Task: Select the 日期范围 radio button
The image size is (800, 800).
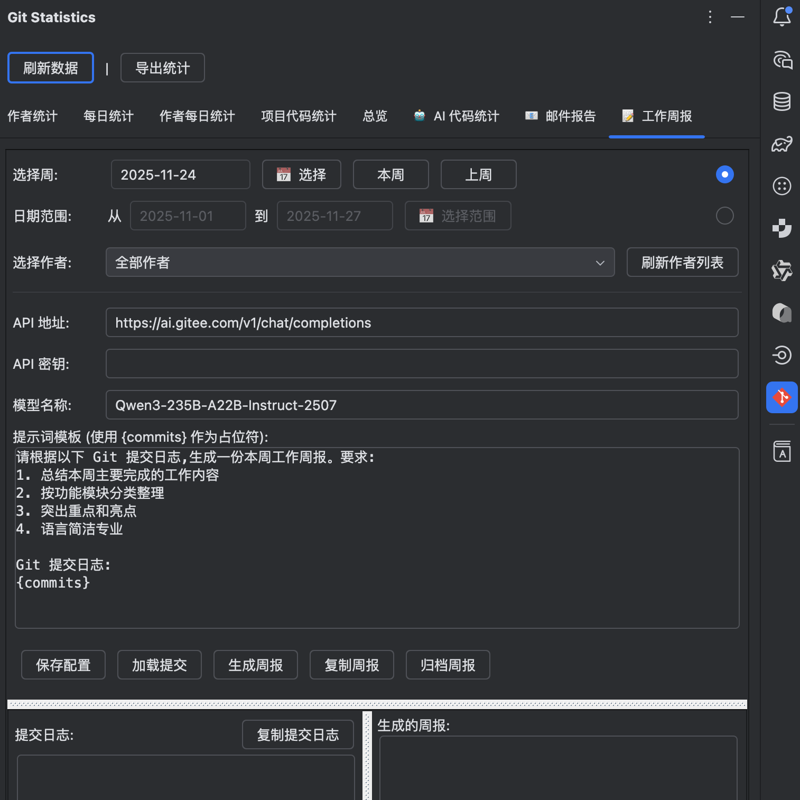Action: [x=724, y=216]
